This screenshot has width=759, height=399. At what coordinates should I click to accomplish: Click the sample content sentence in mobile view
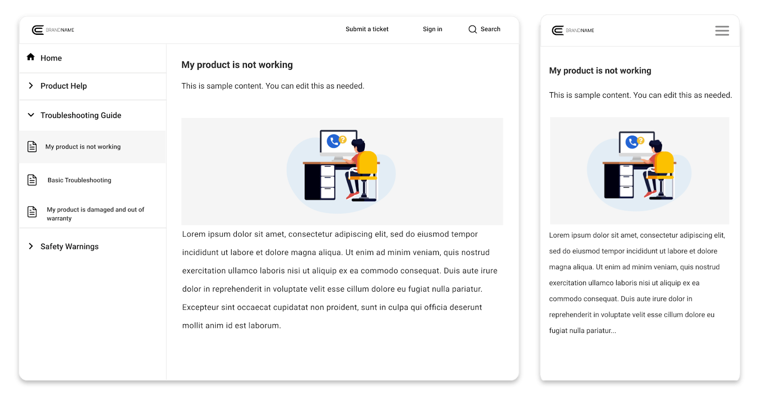click(640, 95)
